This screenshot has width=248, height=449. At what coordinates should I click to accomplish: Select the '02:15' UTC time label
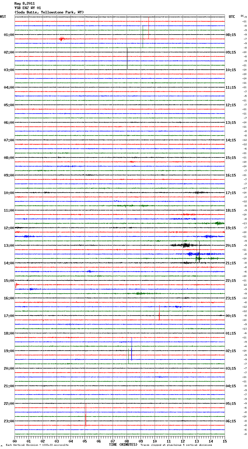coord(231,351)
